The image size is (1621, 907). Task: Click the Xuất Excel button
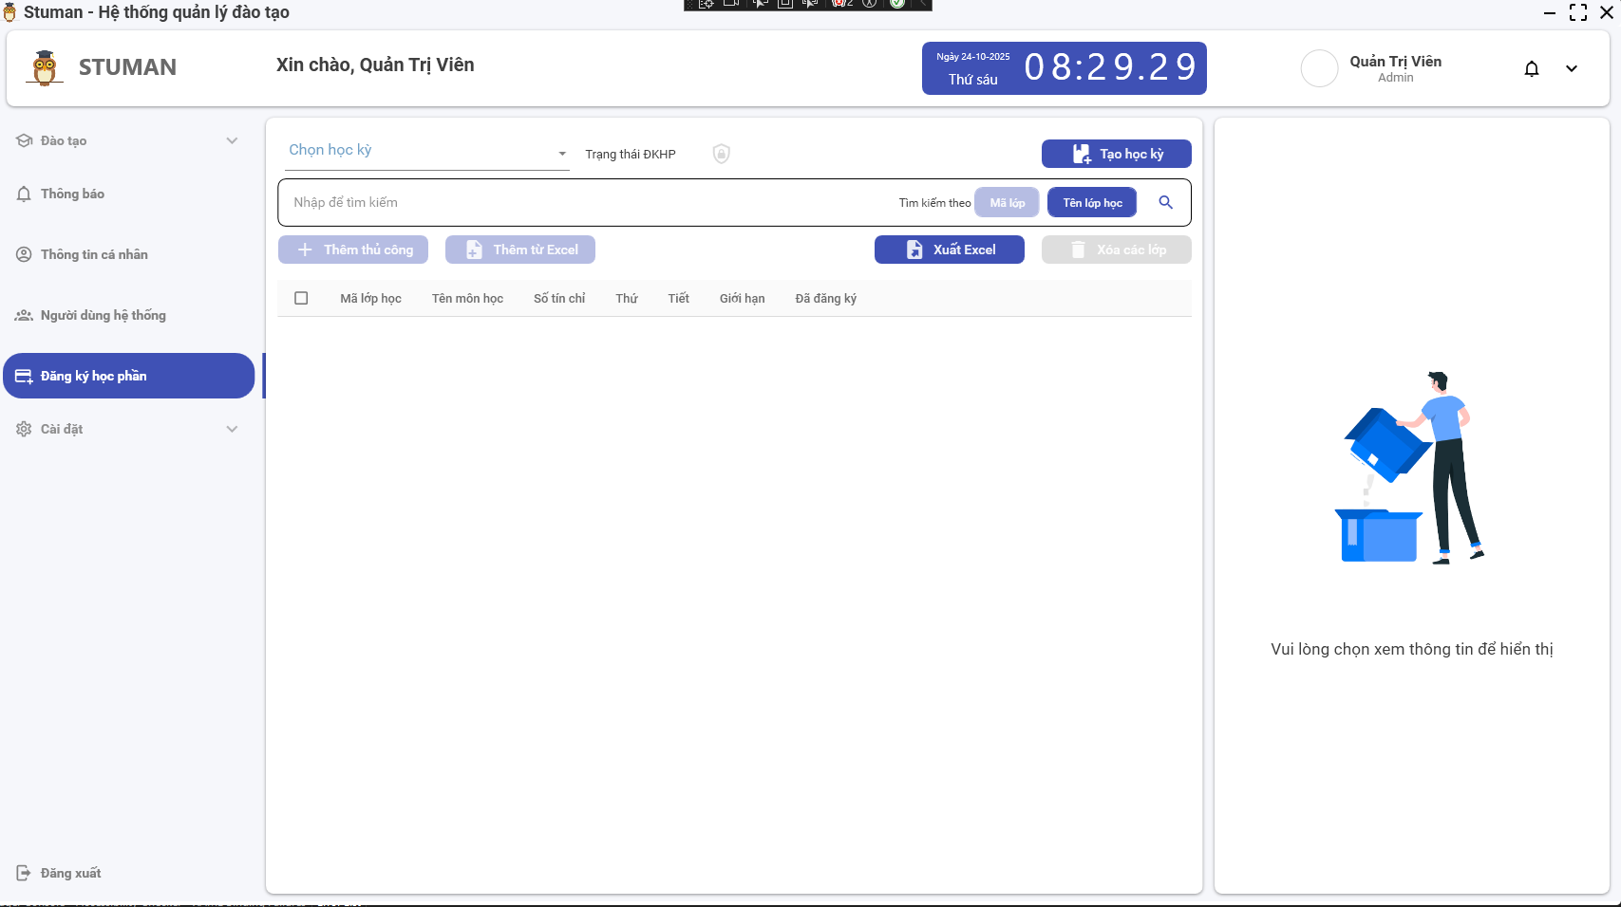[949, 250]
